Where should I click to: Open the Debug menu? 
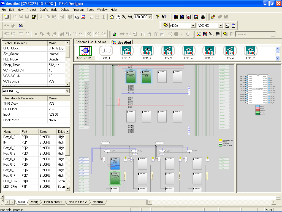(x=65, y=10)
